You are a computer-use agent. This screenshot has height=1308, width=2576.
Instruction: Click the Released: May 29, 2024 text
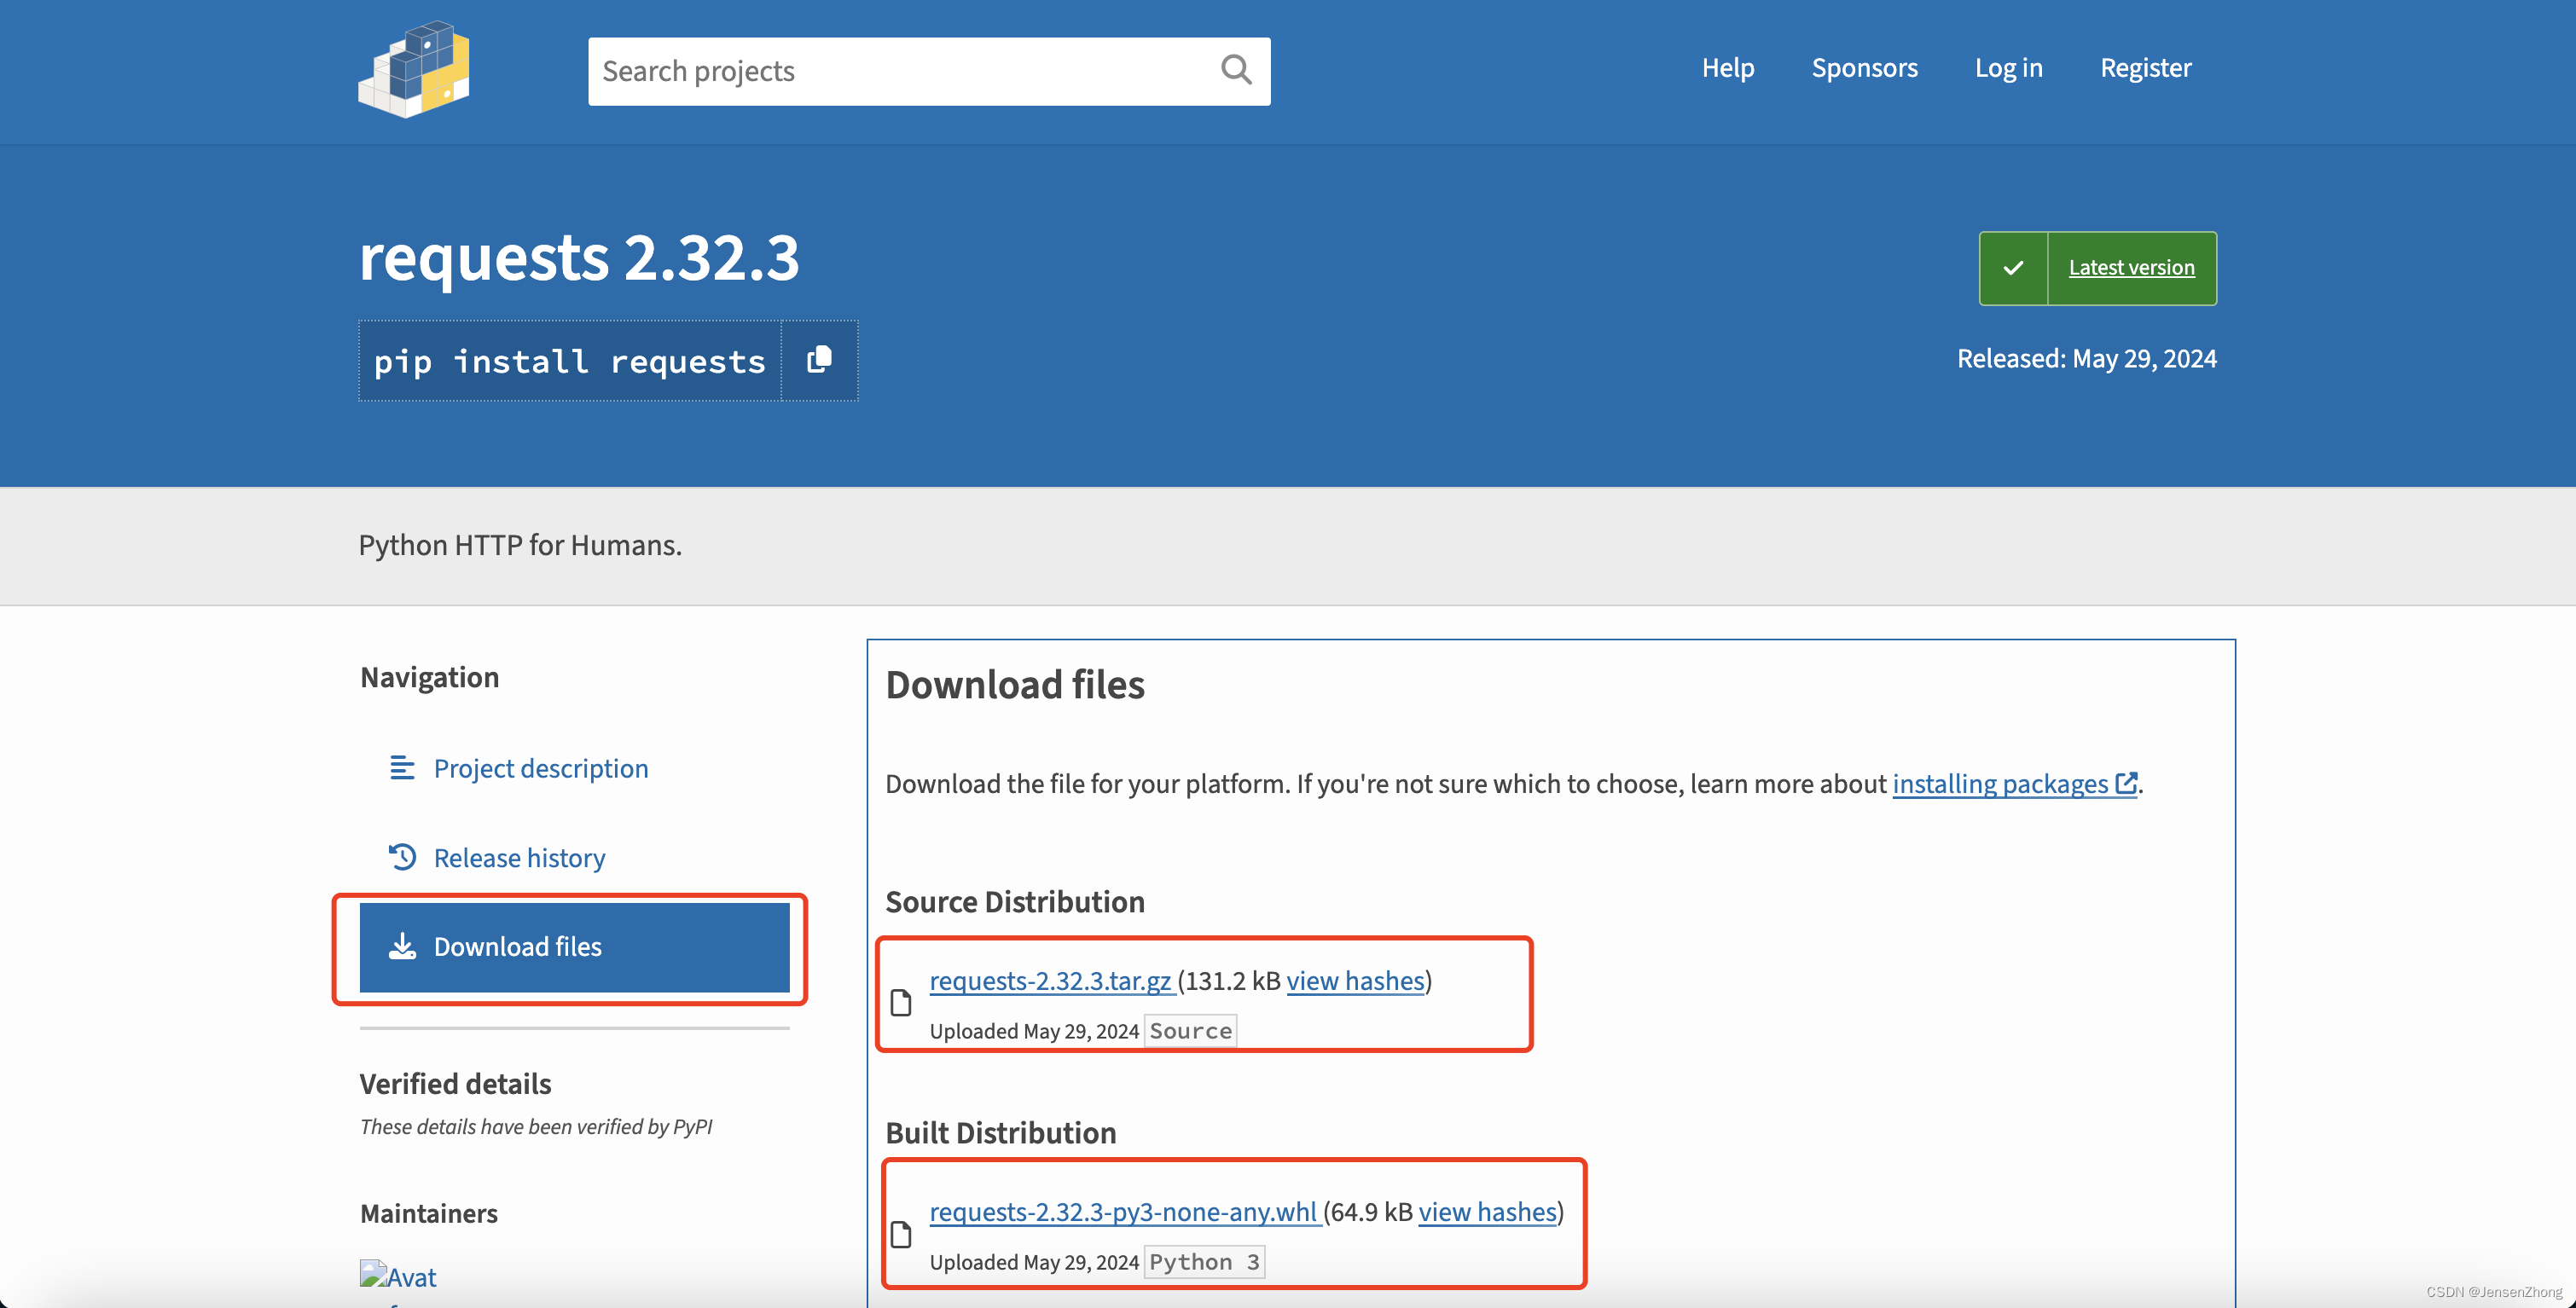point(2086,358)
